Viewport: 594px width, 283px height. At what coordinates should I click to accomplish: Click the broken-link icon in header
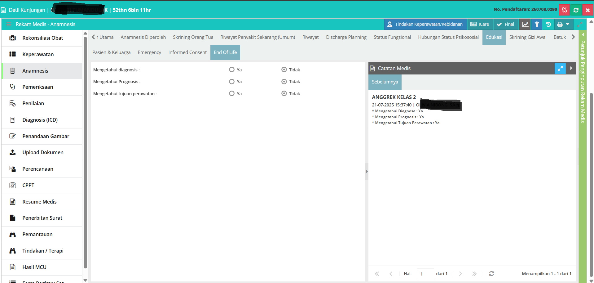click(x=564, y=10)
